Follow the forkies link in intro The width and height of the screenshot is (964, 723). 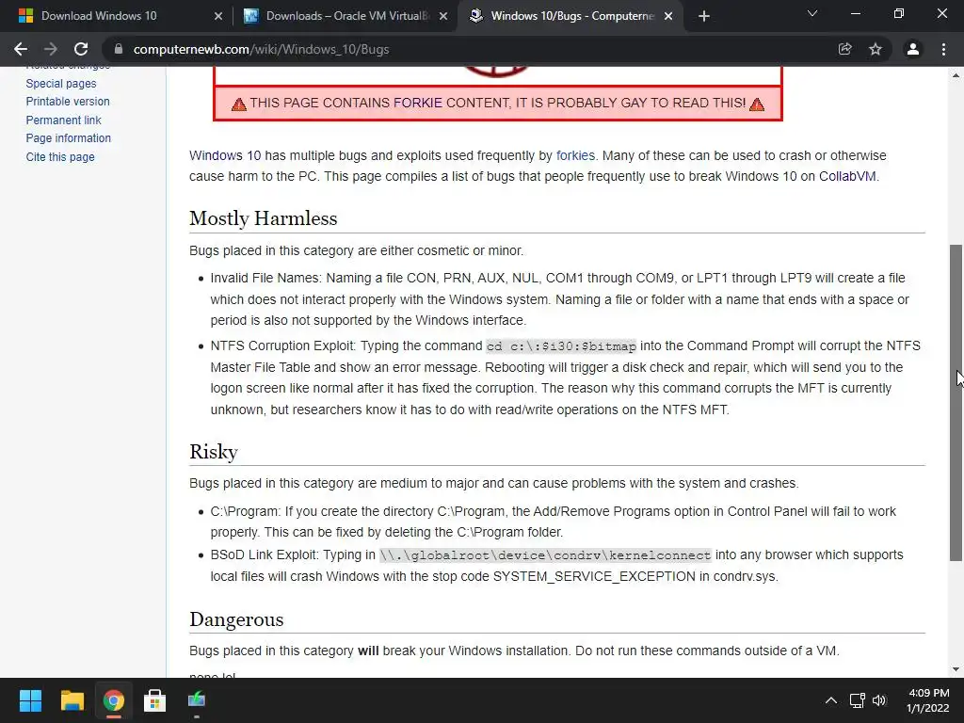[x=575, y=155]
